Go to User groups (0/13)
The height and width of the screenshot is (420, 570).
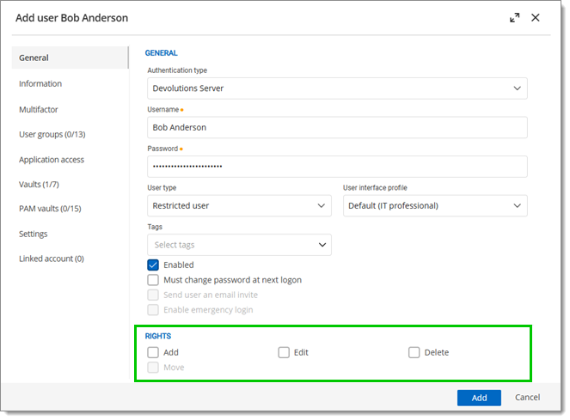[52, 135]
